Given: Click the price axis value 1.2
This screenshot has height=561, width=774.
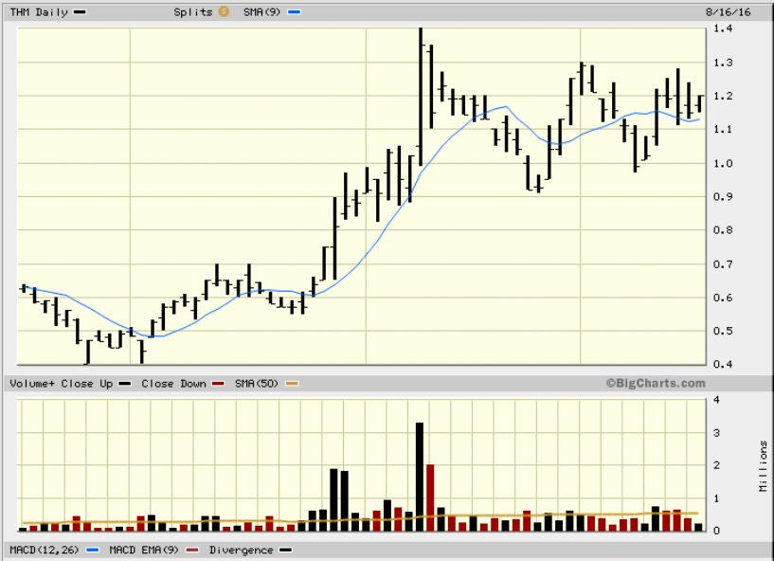Looking at the screenshot, I should point(723,97).
